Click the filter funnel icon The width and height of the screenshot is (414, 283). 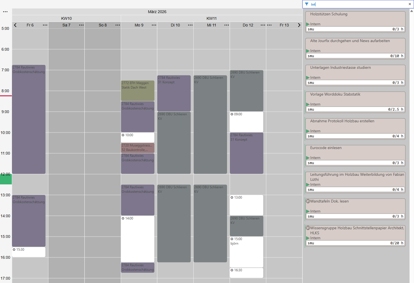point(307,4)
